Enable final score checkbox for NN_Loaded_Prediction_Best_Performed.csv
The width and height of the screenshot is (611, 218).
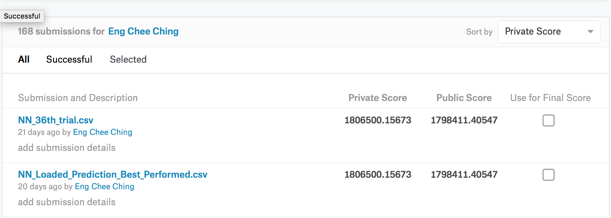[x=549, y=175]
